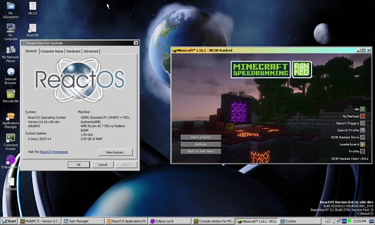Open the Profile face icon
375x225 pixels.
tap(362, 151)
